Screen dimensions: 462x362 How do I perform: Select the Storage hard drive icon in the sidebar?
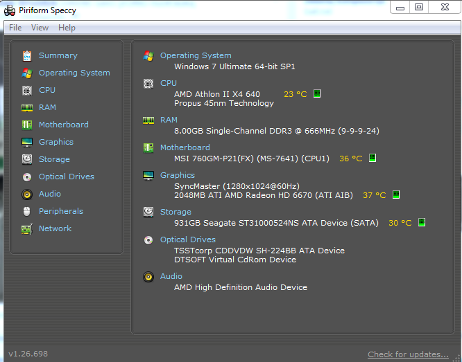[x=27, y=159]
